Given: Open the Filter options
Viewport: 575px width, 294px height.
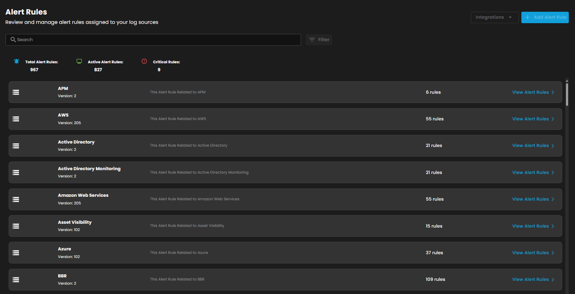Looking at the screenshot, I should click(x=319, y=40).
